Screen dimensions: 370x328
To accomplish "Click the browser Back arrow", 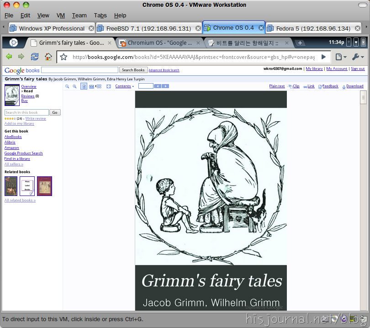I will [x=9, y=57].
